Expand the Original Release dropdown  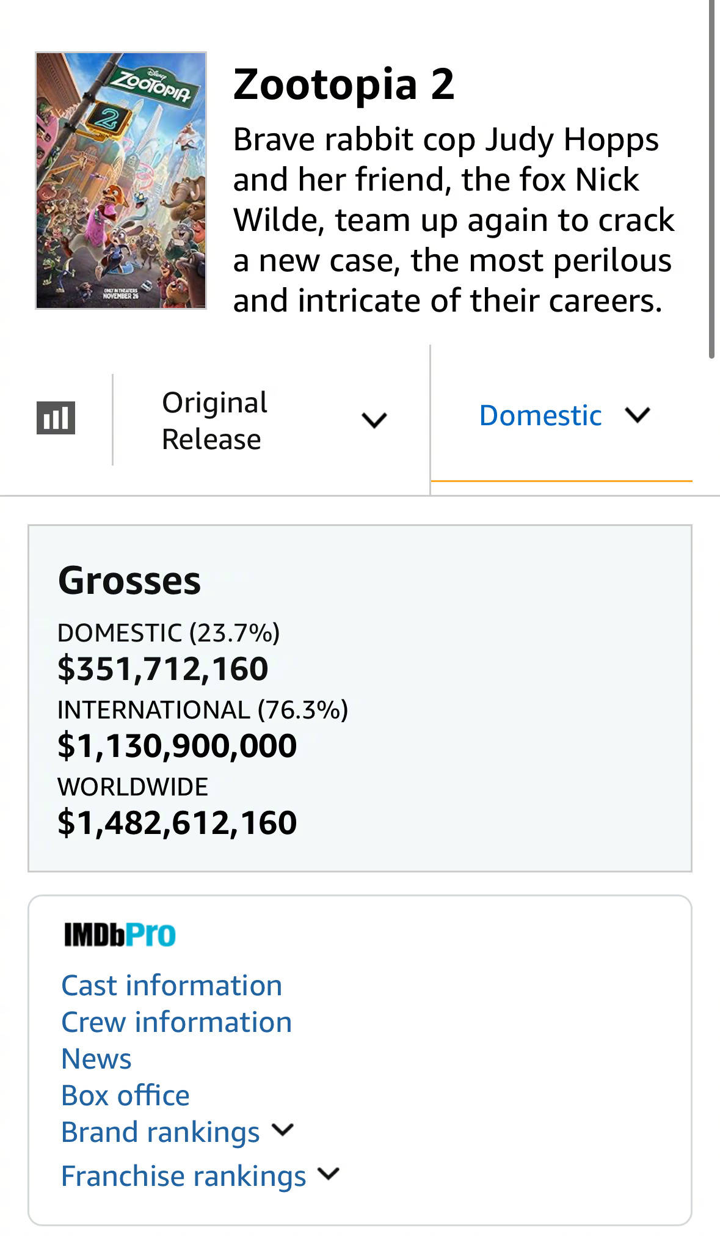(214, 420)
